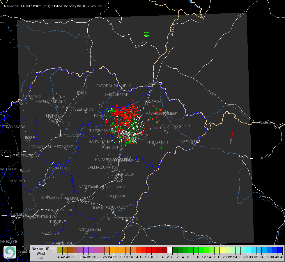Screen dimensions: 285x262
Task: Click the TISZAFÜRED city label
Action: coord(59,168)
